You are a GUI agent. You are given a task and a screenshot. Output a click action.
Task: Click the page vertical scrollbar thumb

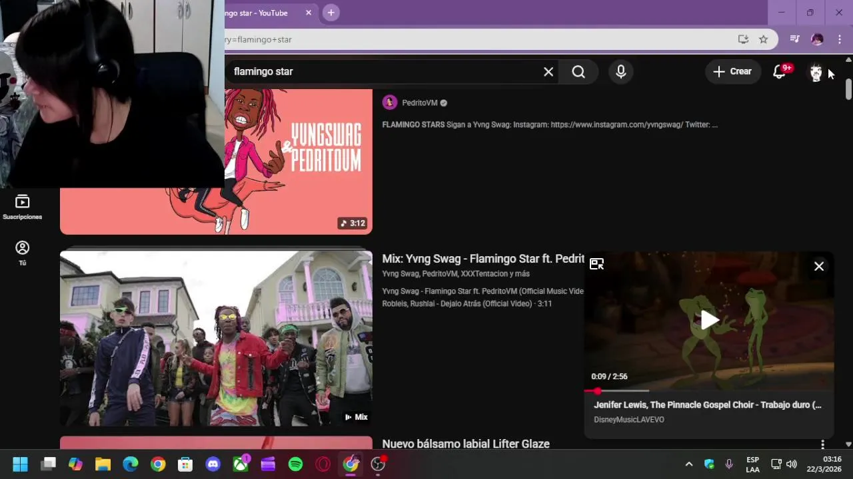click(x=848, y=89)
